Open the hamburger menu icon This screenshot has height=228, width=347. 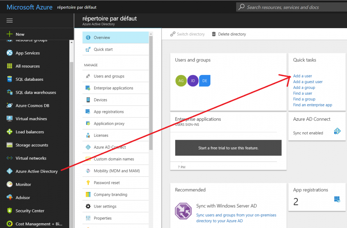coord(9,21)
